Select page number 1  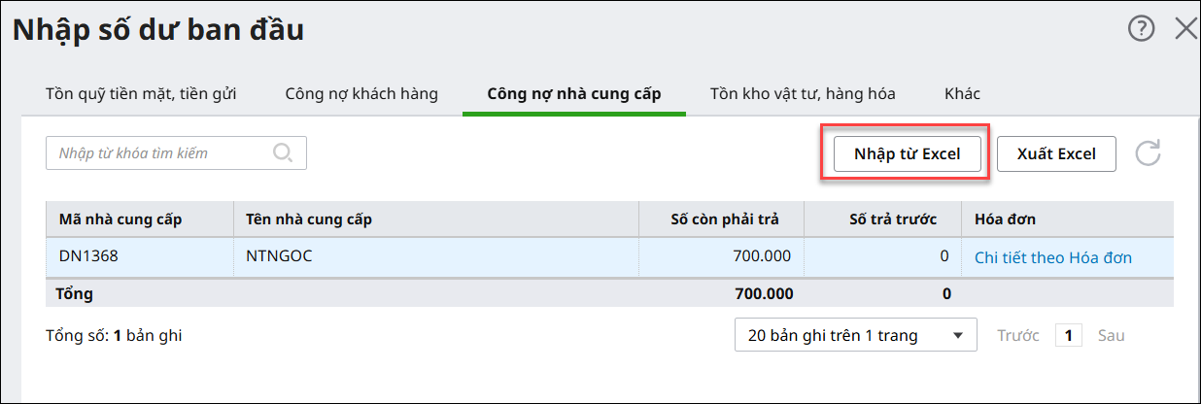click(x=1068, y=336)
